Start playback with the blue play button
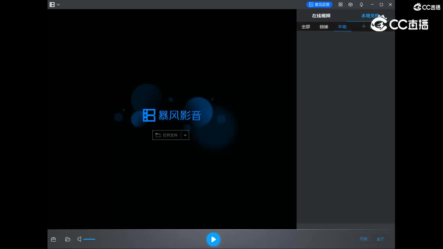The image size is (443, 249). click(214, 239)
